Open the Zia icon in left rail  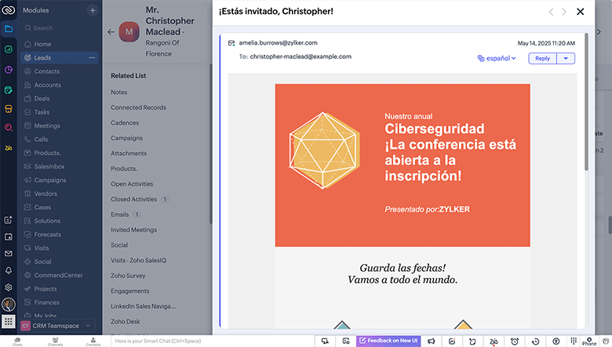point(8,147)
